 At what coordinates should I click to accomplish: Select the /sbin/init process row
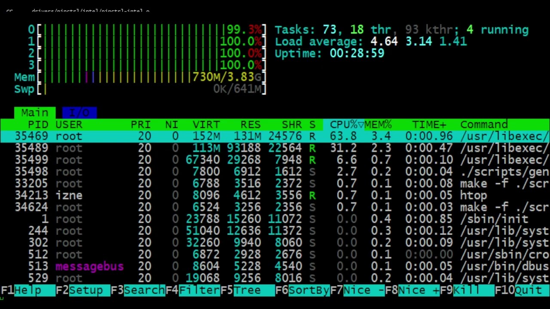pyautogui.click(x=275, y=219)
